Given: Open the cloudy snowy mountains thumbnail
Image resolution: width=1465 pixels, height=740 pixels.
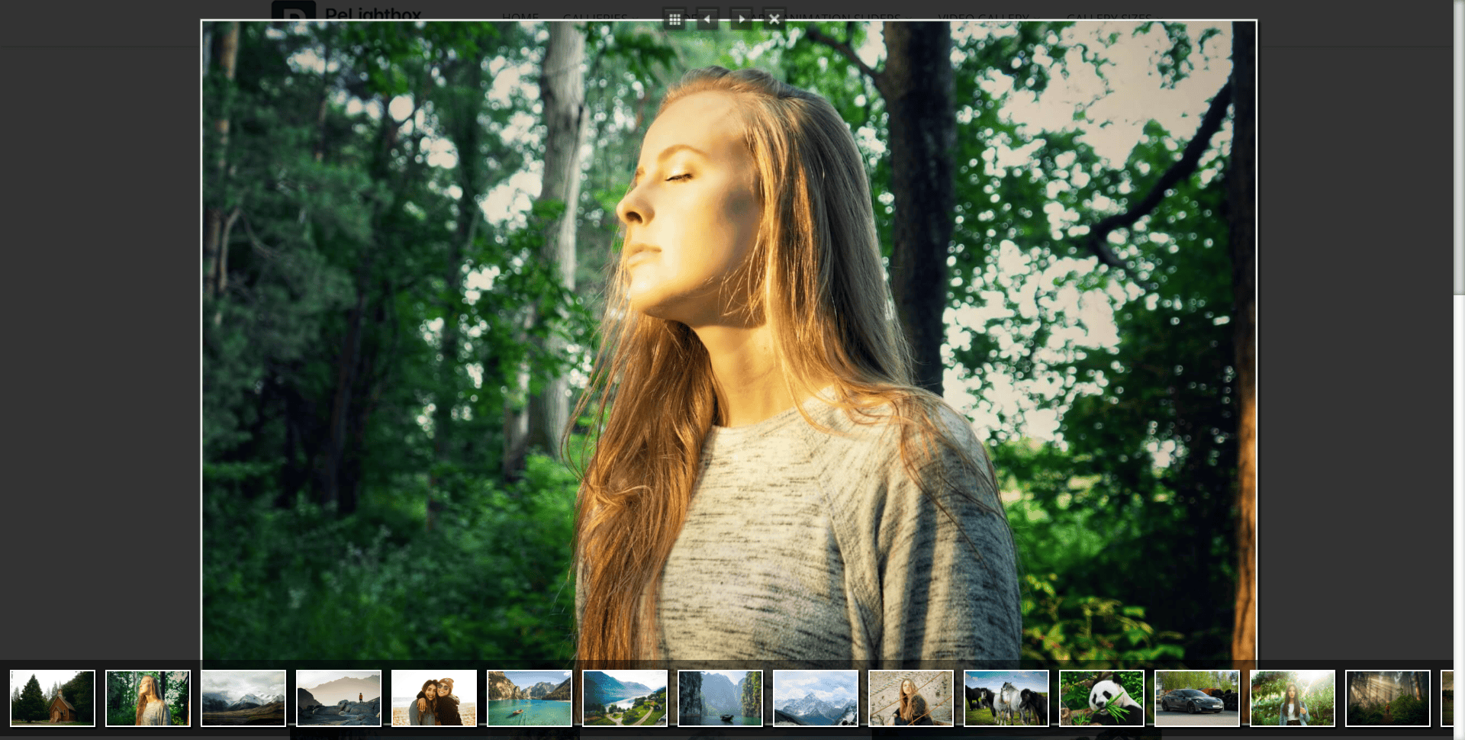Looking at the screenshot, I should [243, 698].
